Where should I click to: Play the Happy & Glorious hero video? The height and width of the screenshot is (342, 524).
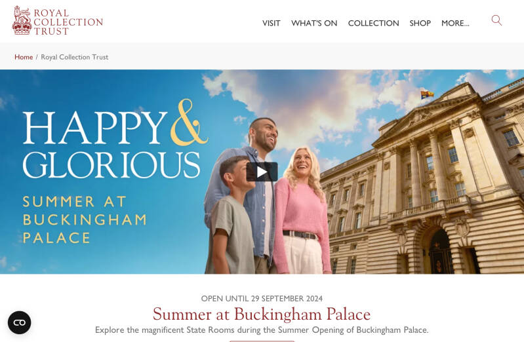pos(262,172)
